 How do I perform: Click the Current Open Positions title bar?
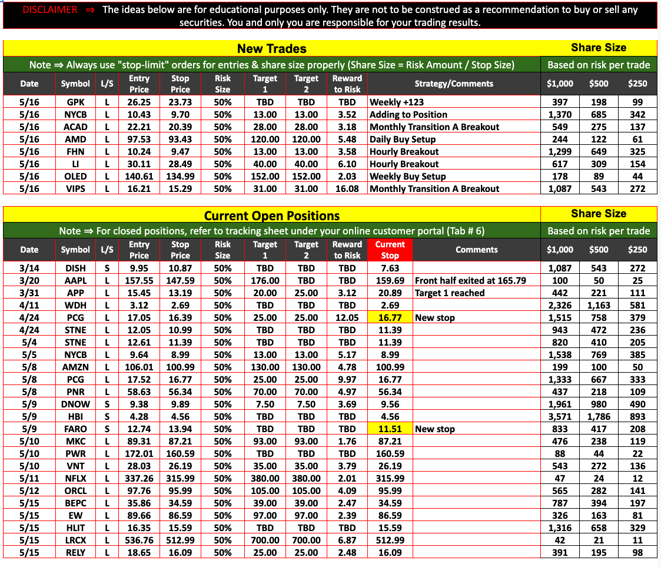pyautogui.click(x=271, y=215)
